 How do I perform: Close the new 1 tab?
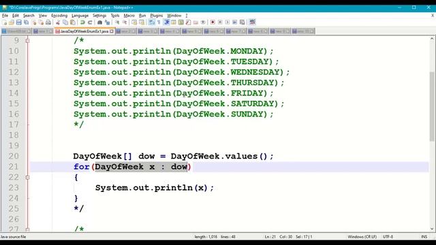[50, 31]
